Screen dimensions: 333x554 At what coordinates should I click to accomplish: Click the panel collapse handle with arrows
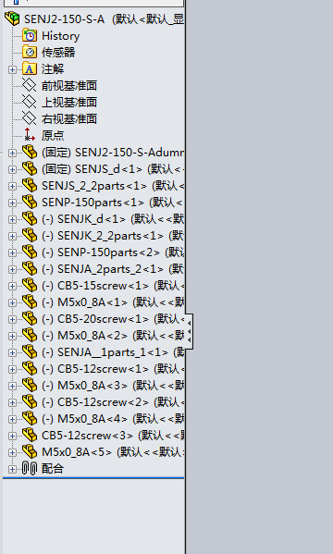pyautogui.click(x=189, y=331)
